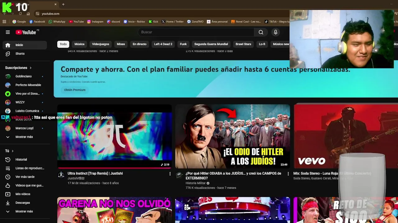The width and height of the screenshot is (398, 223).
Task: Open the YouTube hamburger guide menu
Action: pyautogui.click(x=8, y=32)
